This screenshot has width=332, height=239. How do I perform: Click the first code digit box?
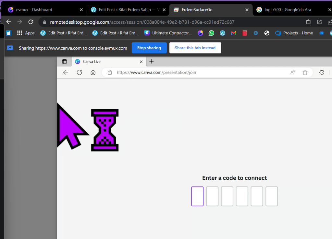pyautogui.click(x=197, y=196)
